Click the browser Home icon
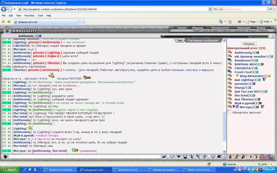The height and width of the screenshot is (173, 277). coord(221,22)
